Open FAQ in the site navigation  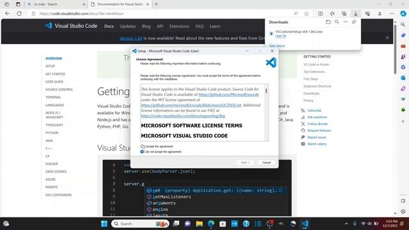coord(199,26)
